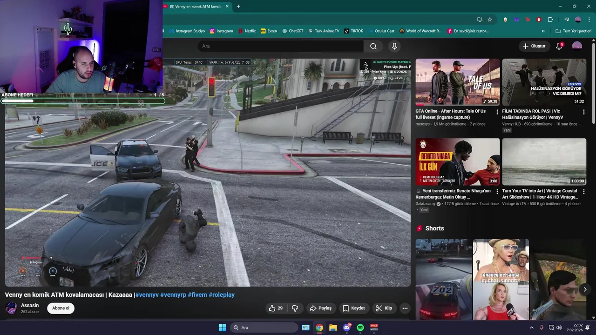The height and width of the screenshot is (335, 596).
Task: Start voice search with the microphone icon
Action: pos(394,46)
